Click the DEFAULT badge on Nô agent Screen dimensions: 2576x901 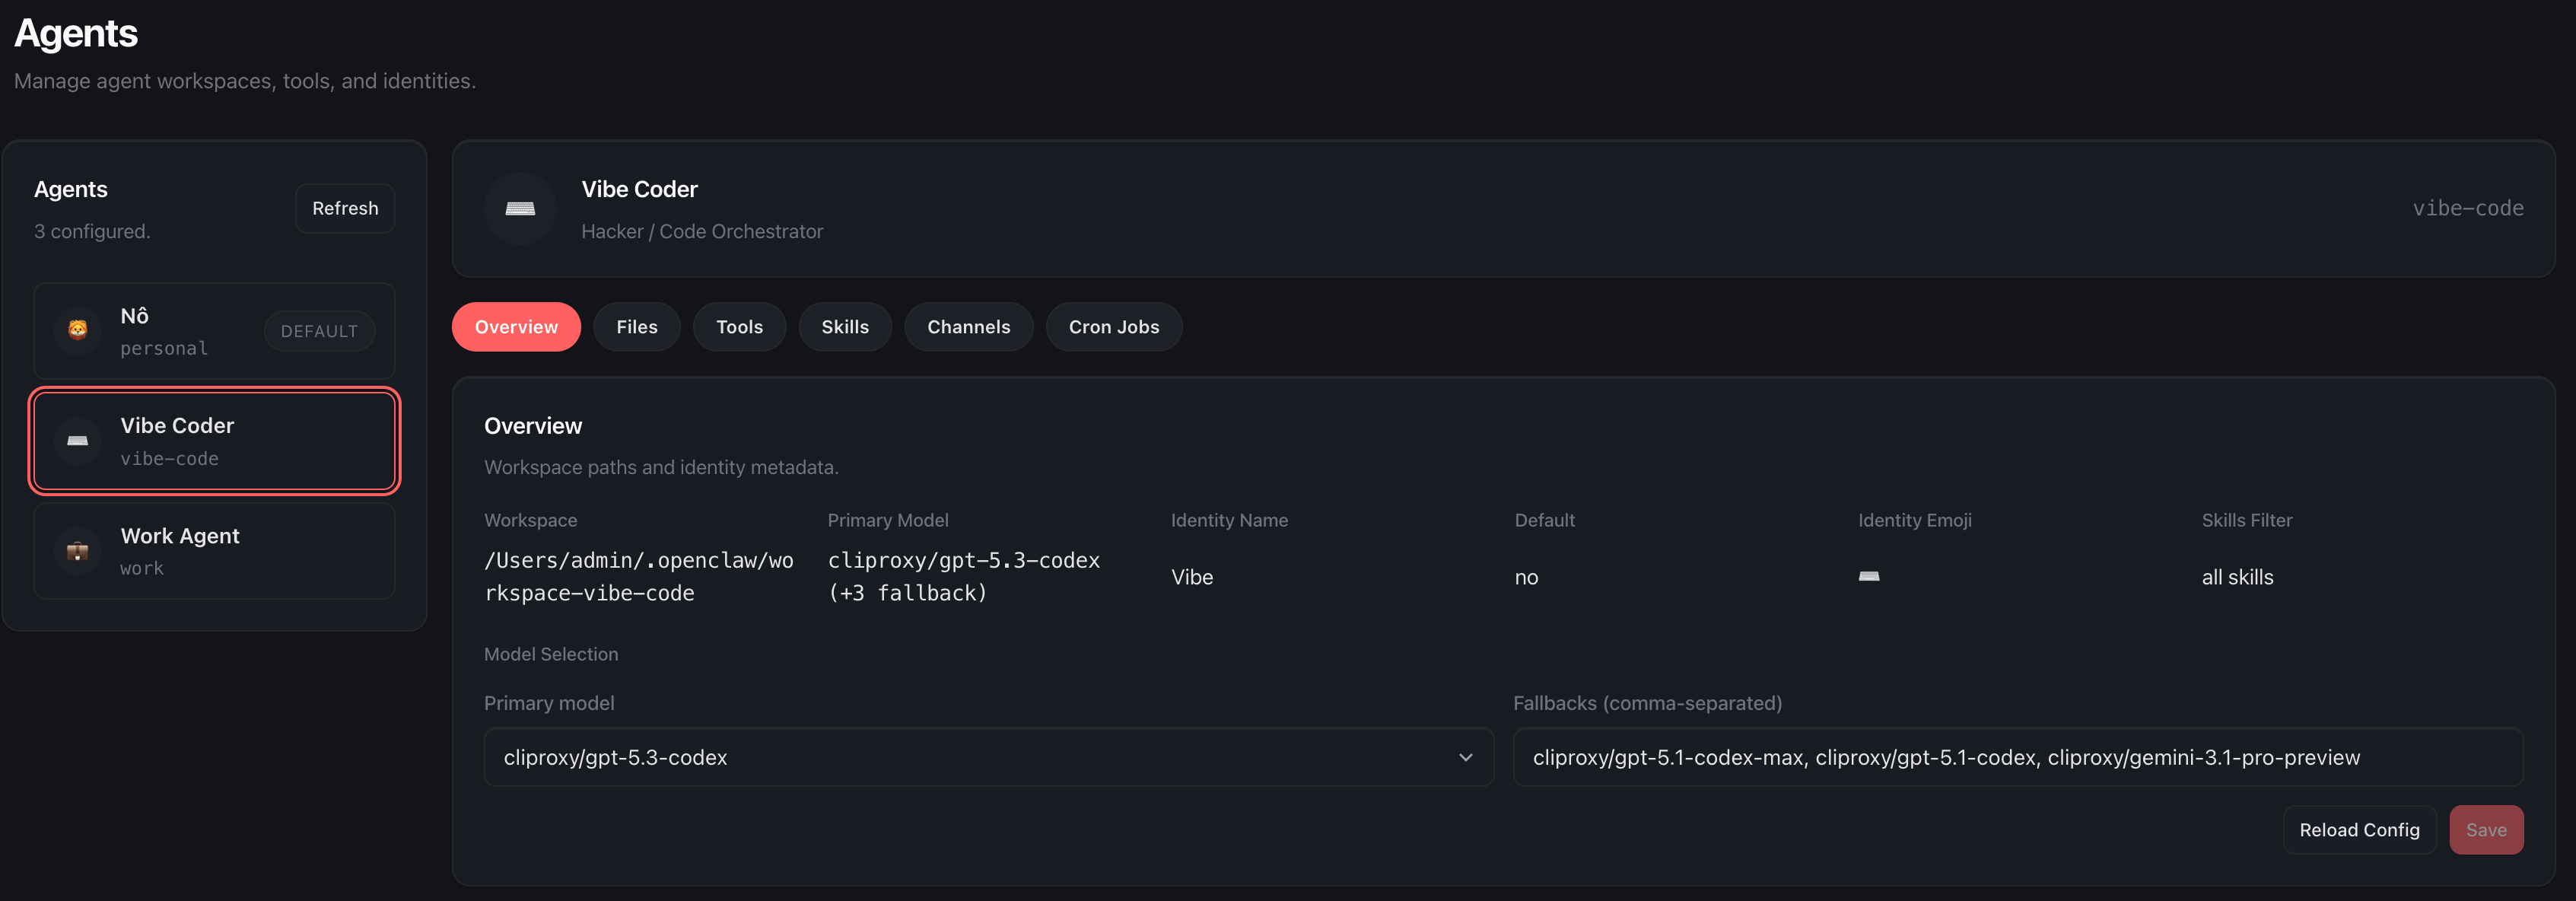pyautogui.click(x=319, y=331)
